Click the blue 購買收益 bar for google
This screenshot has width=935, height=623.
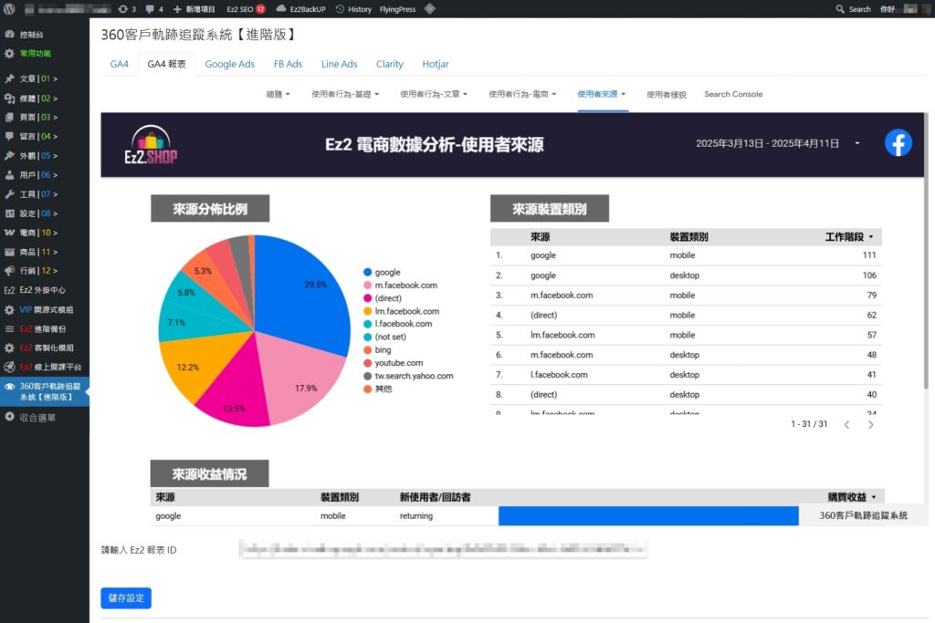point(648,515)
